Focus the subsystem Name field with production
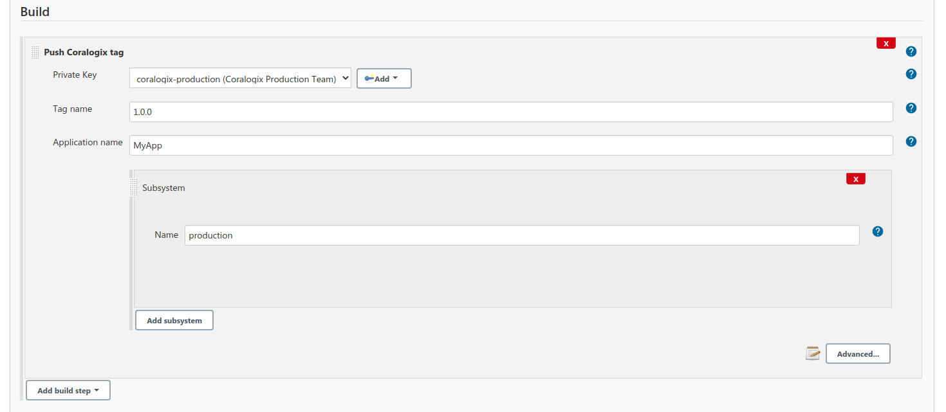946x412 pixels. pyautogui.click(x=522, y=235)
